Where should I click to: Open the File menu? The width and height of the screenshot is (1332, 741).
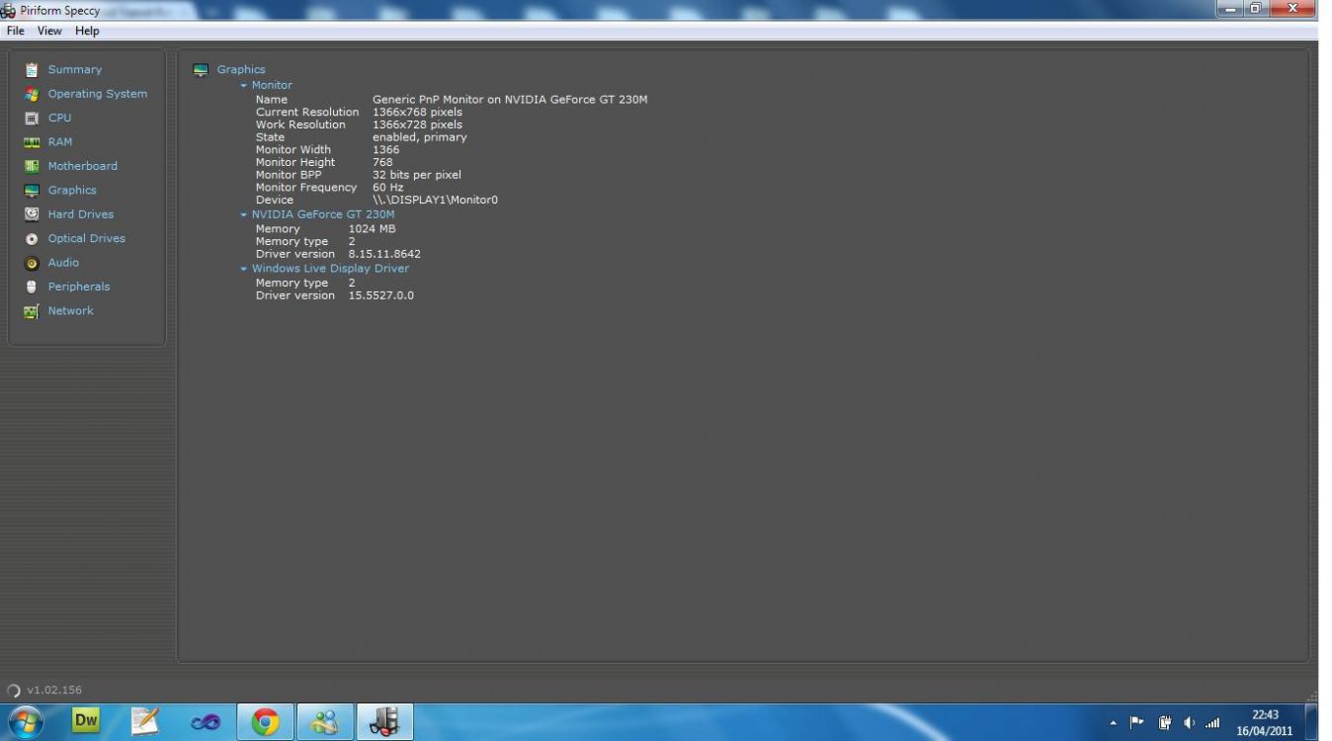[16, 31]
